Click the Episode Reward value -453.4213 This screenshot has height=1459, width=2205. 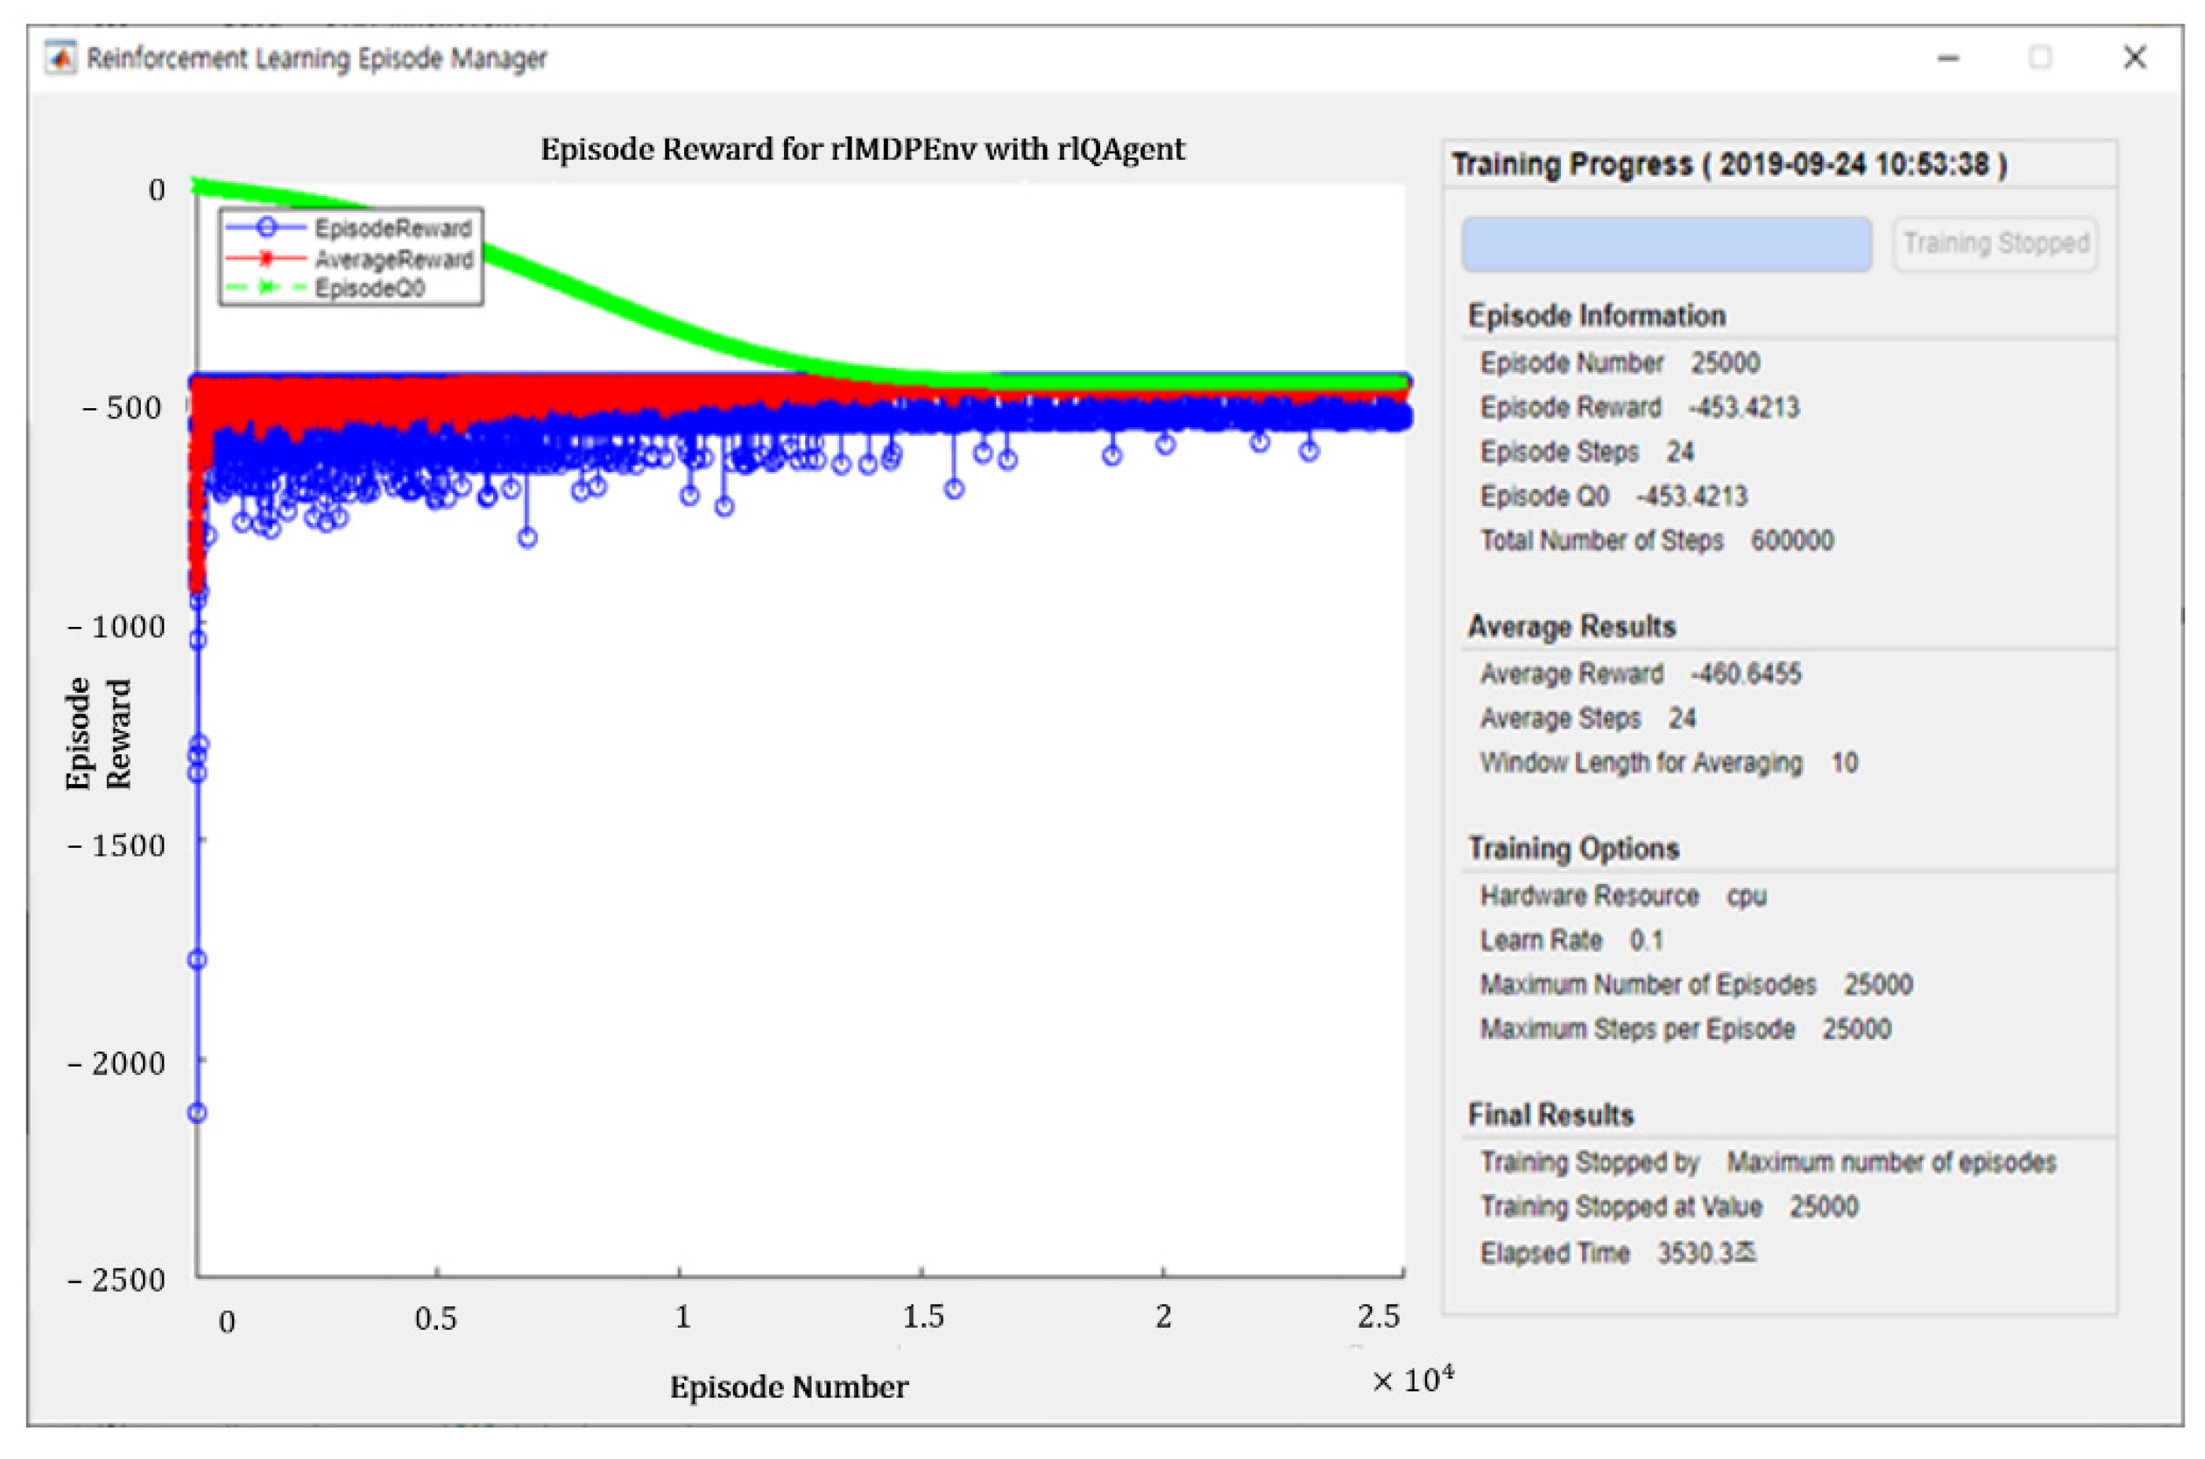[x=1744, y=407]
